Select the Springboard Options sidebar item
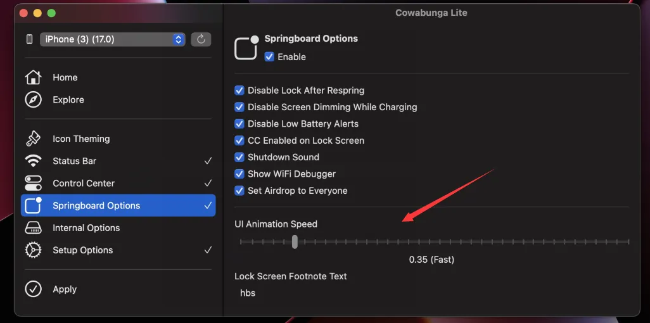The image size is (650, 323). point(96,206)
